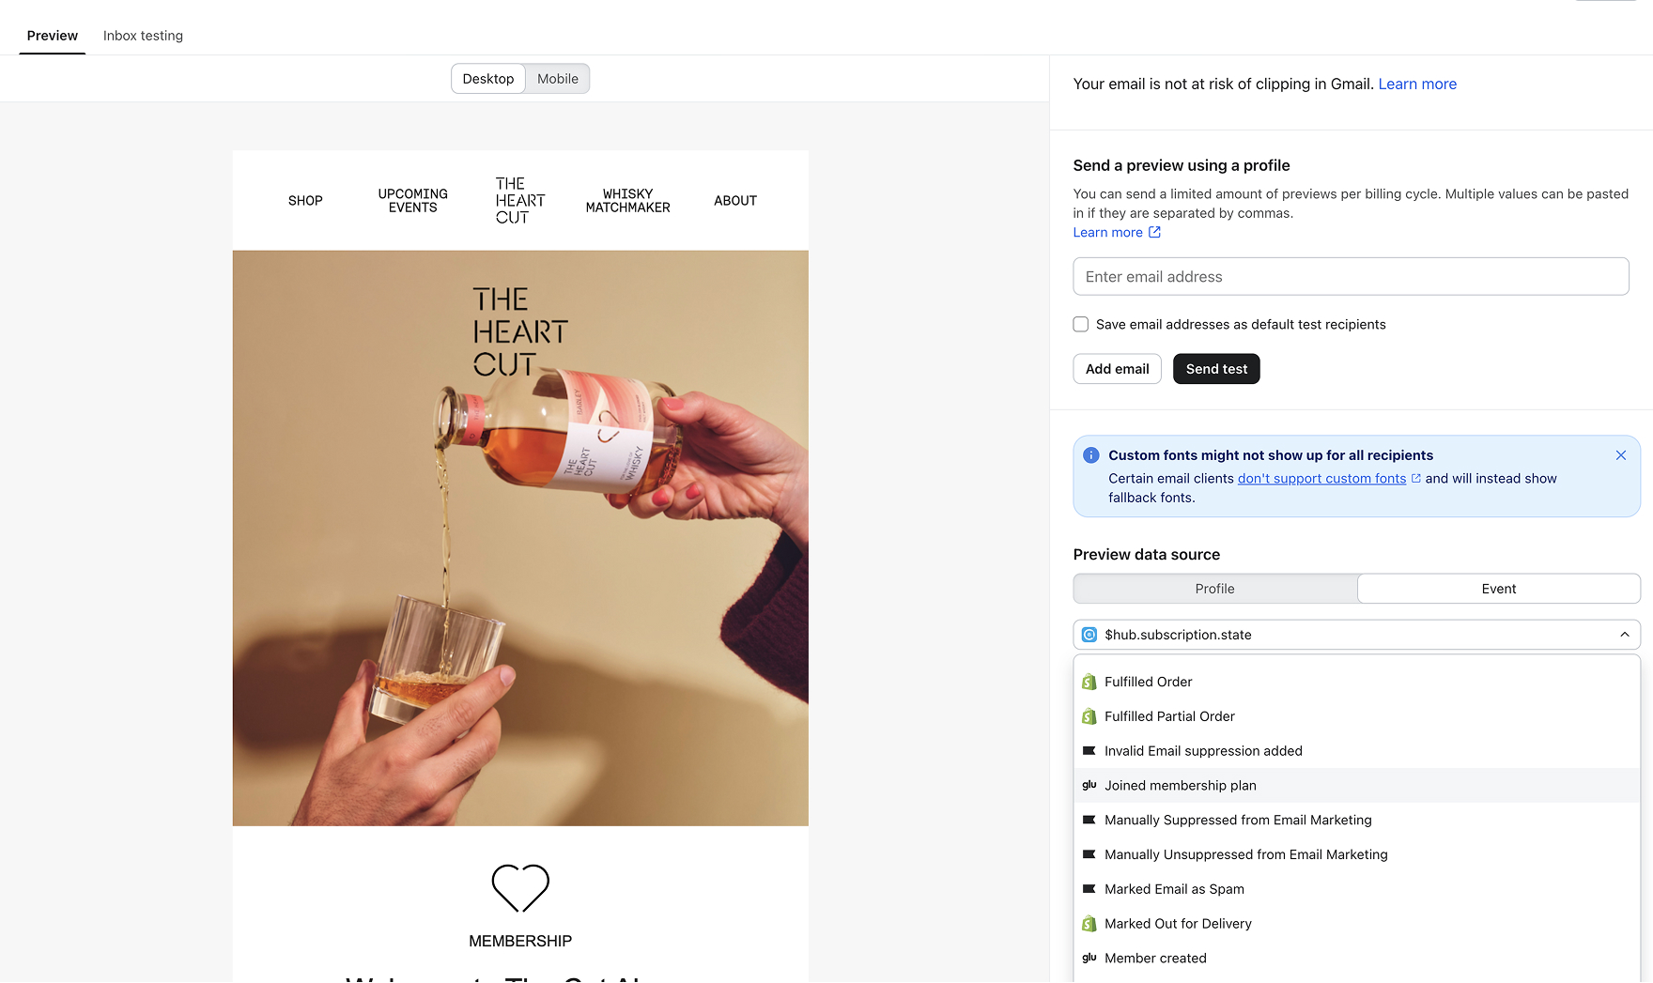Dismiss the custom fonts info banner
This screenshot has height=983, width=1653.
coord(1620,455)
